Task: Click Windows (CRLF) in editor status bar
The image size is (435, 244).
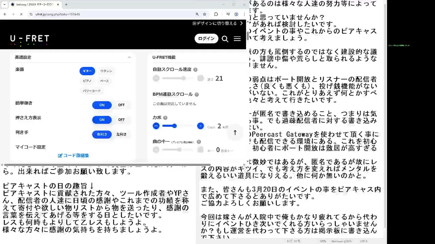Action: [342, 241]
